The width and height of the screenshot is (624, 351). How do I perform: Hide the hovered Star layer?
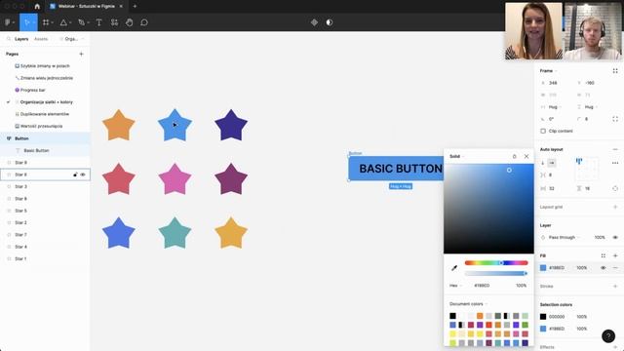[x=83, y=175]
